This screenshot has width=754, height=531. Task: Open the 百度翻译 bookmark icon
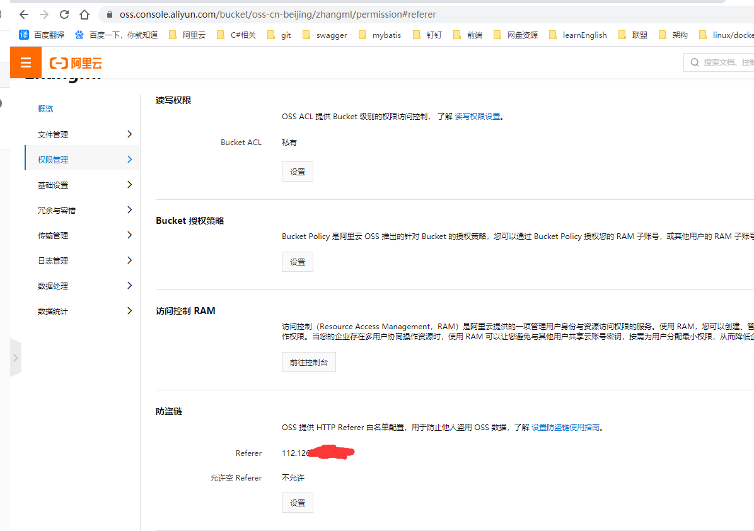tap(23, 35)
